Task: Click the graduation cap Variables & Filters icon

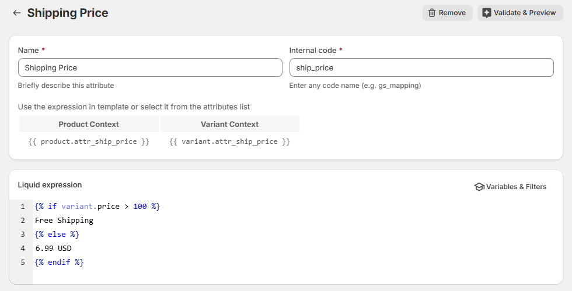Action: tap(479, 187)
